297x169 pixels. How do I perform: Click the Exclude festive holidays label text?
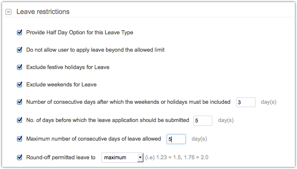(x=68, y=67)
